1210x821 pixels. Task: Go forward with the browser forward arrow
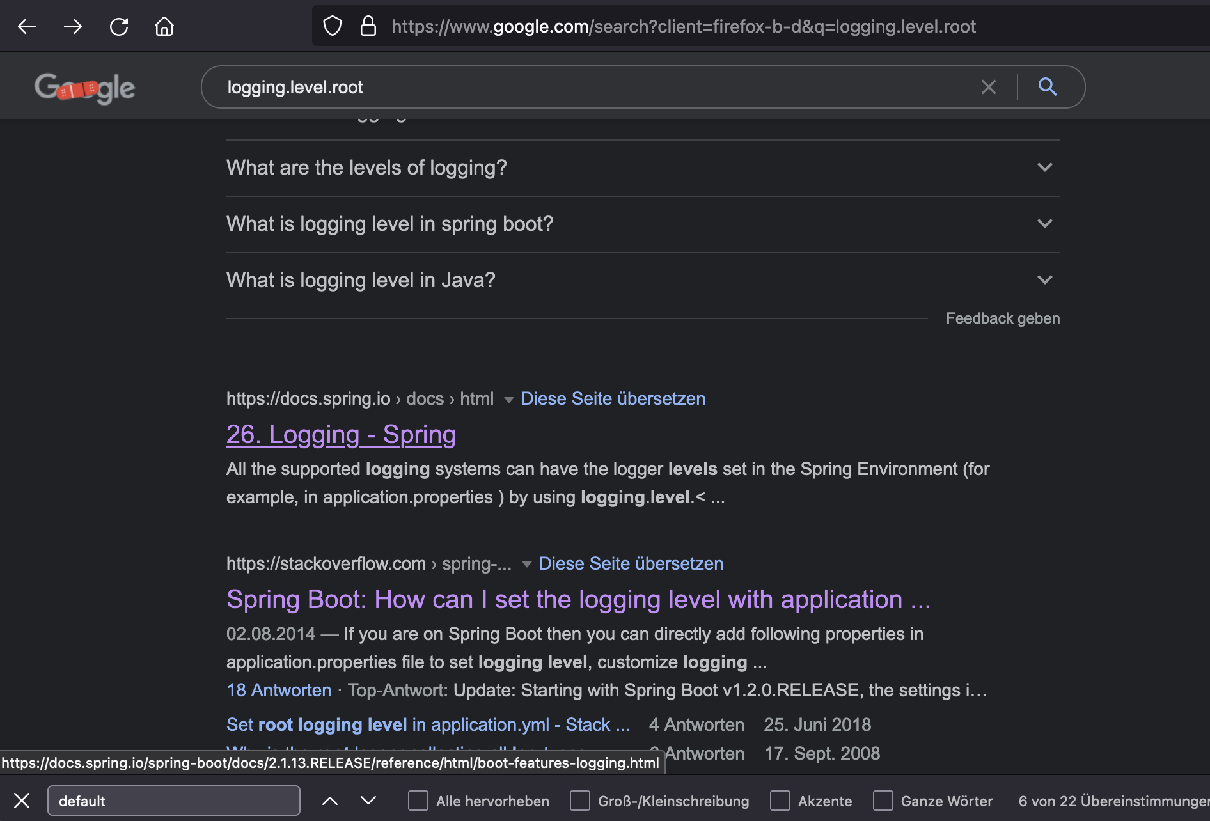tap(73, 26)
